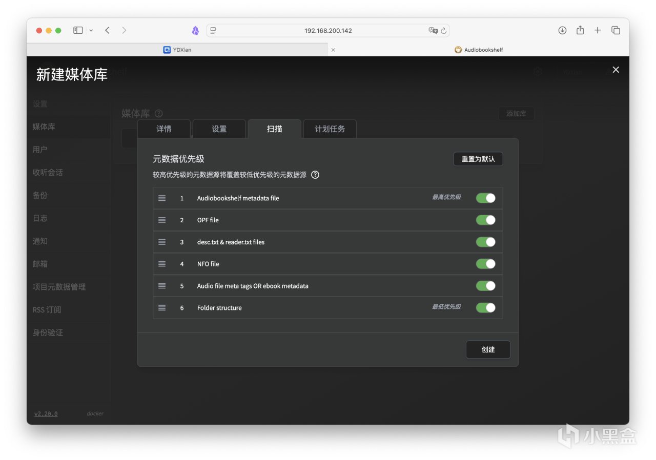Viewport: 656px width, 460px height.
Task: Click the purple Obsidian extension icon
Action: tap(195, 30)
